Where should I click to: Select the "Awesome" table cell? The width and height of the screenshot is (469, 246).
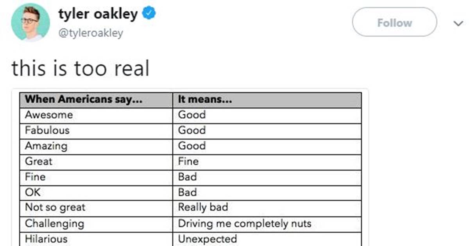coord(49,115)
